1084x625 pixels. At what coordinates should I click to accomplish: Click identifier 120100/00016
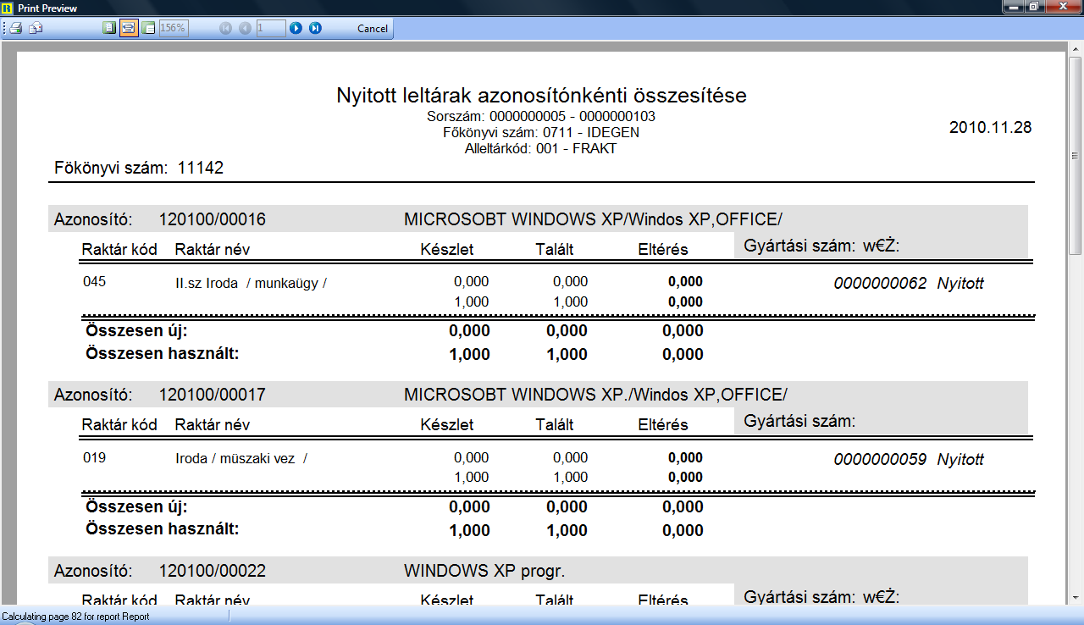click(x=213, y=220)
